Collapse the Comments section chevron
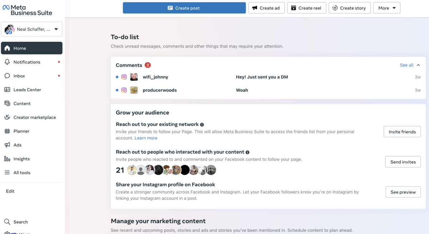The image size is (429, 234). tap(418, 65)
